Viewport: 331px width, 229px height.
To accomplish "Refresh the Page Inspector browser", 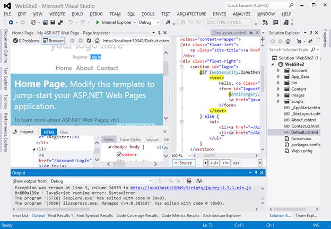I will point(89,41).
